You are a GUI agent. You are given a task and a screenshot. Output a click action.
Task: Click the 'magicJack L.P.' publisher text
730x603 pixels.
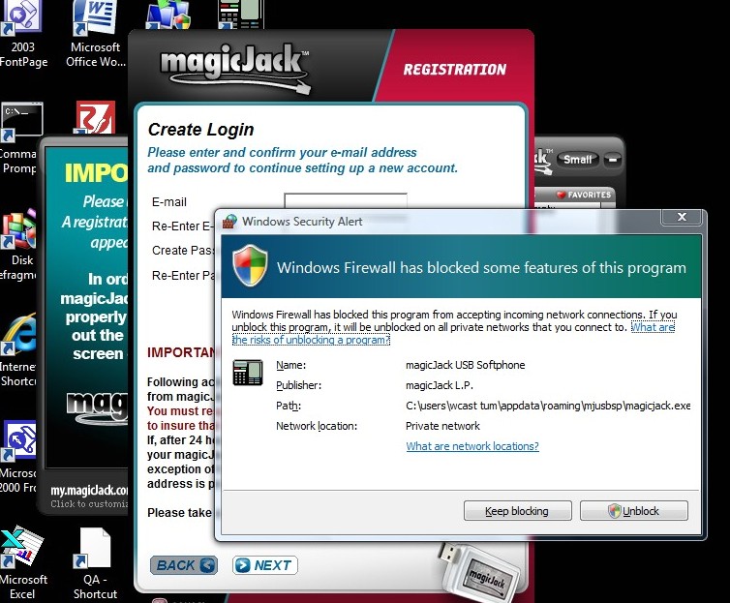click(x=439, y=385)
